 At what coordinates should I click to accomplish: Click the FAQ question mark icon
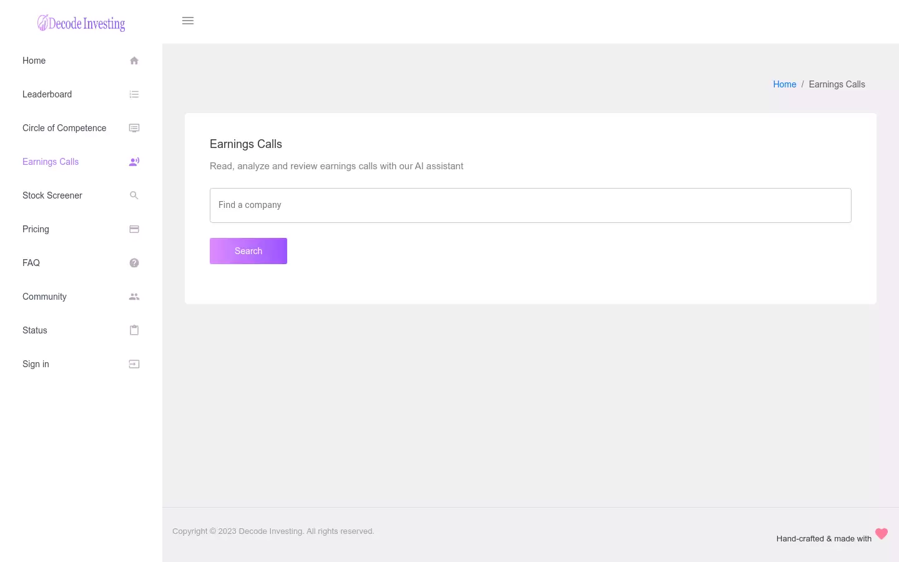click(x=134, y=263)
